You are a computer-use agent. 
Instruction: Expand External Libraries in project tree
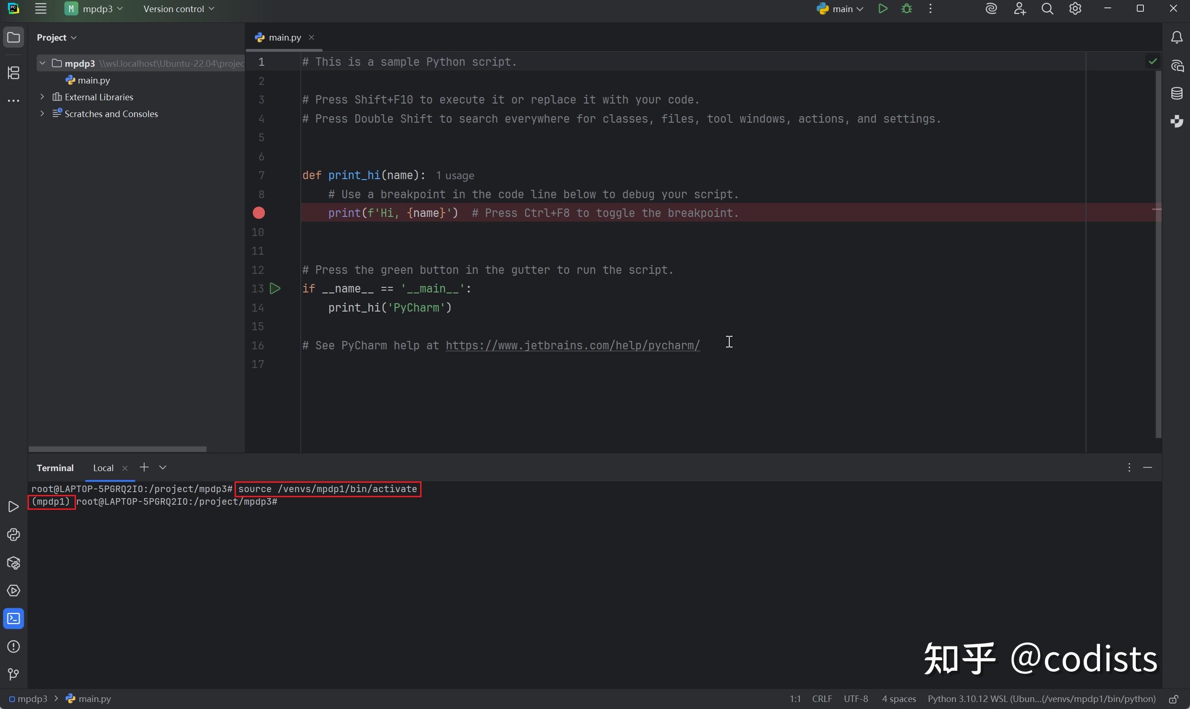(42, 97)
